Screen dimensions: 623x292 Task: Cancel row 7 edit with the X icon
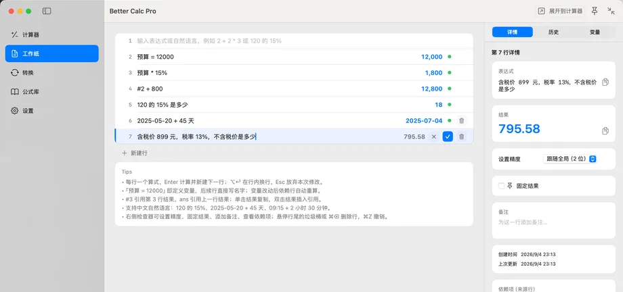click(x=434, y=137)
